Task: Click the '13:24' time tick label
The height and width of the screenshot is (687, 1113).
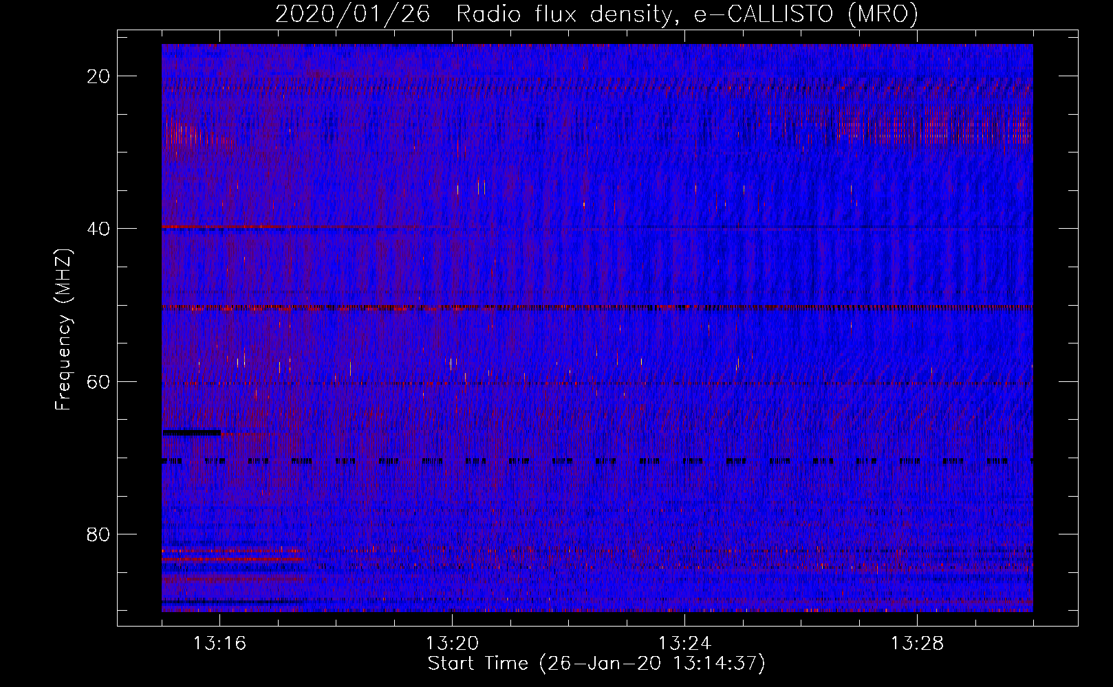Action: [684, 644]
